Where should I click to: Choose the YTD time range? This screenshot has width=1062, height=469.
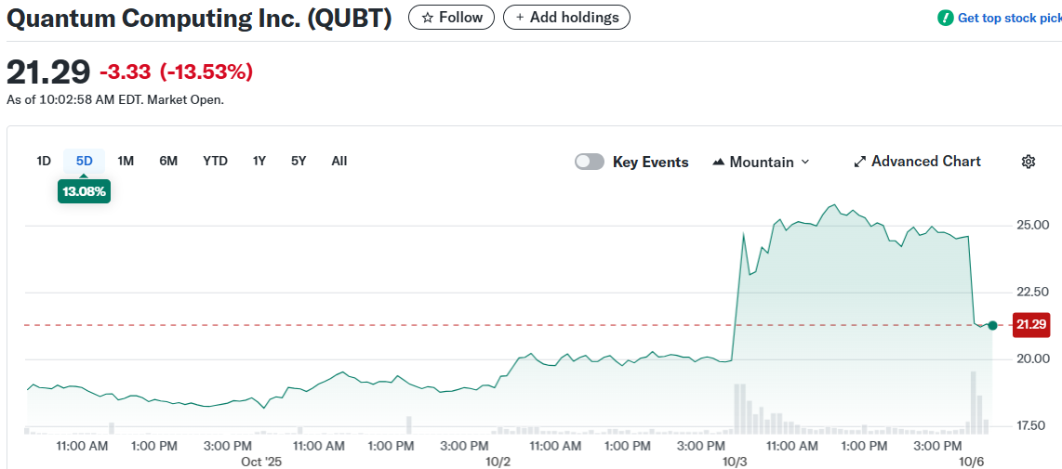click(215, 161)
